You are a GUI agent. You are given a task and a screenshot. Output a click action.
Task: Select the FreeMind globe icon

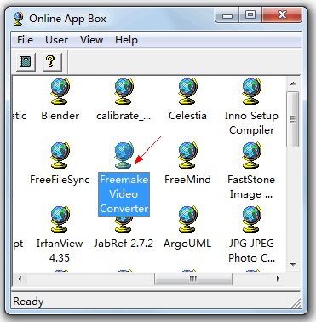point(187,155)
